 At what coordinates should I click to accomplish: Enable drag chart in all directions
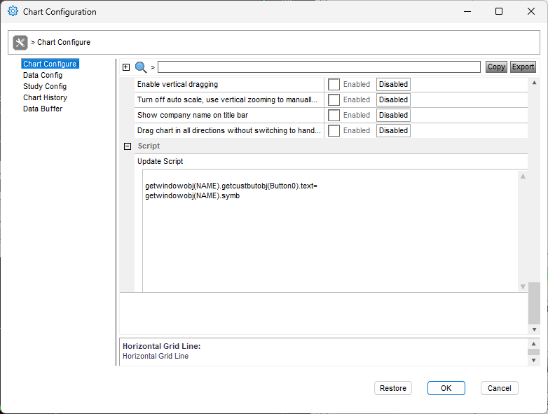(334, 131)
